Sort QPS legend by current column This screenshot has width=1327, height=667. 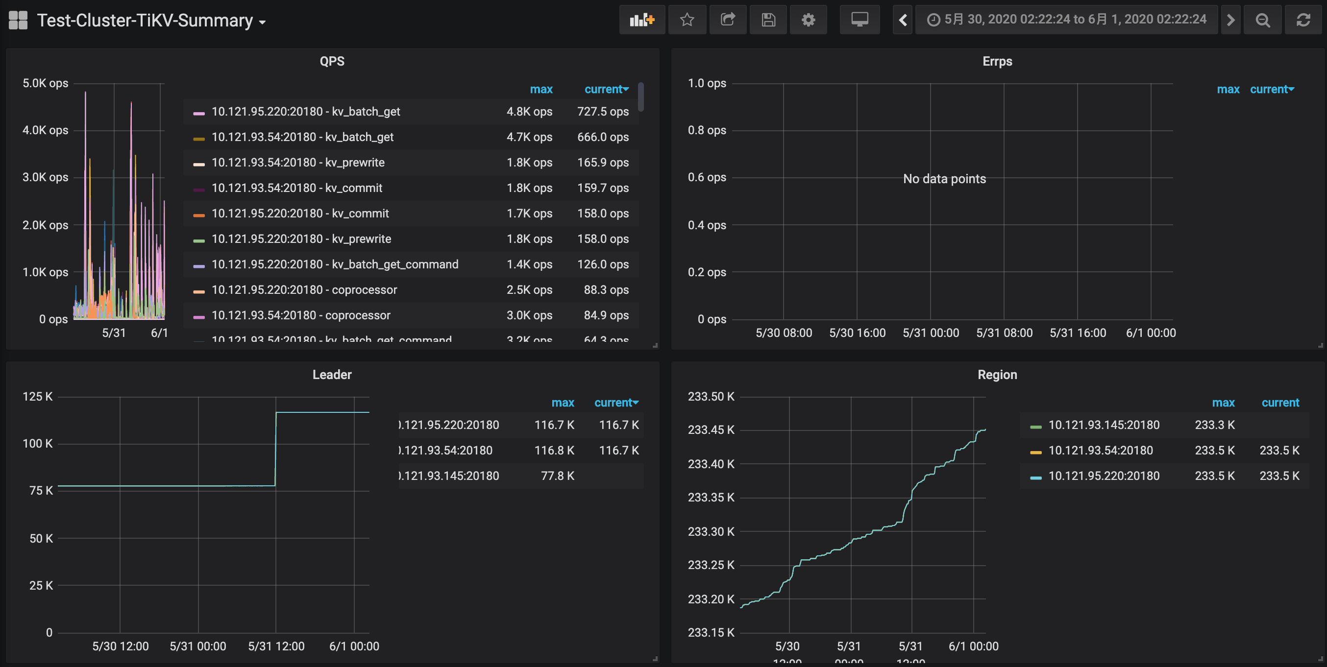(x=606, y=89)
